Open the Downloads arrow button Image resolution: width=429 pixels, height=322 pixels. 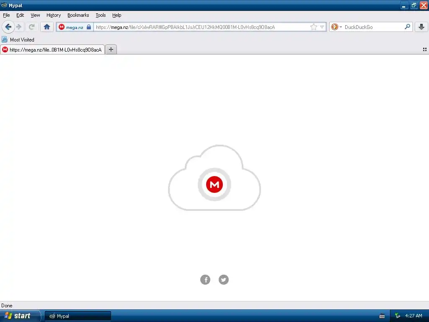click(421, 27)
